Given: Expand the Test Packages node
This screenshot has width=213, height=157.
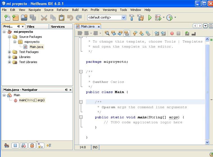Looking at the screenshot, I should 9,52.
